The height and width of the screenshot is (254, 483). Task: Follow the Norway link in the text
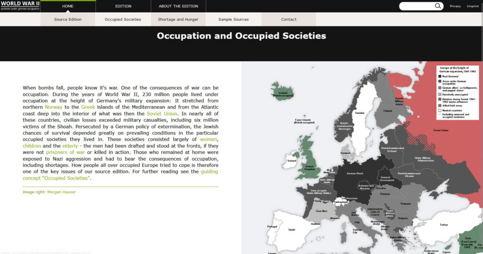click(53, 107)
